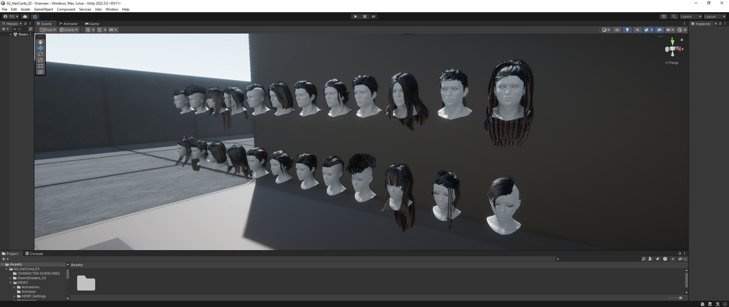Image resolution: width=729 pixels, height=307 pixels.
Task: Open Unity Cloud services icon
Action: point(25,16)
